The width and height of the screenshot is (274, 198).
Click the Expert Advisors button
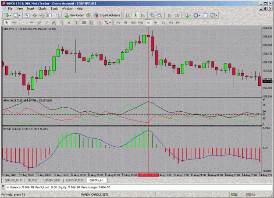tap(107, 15)
